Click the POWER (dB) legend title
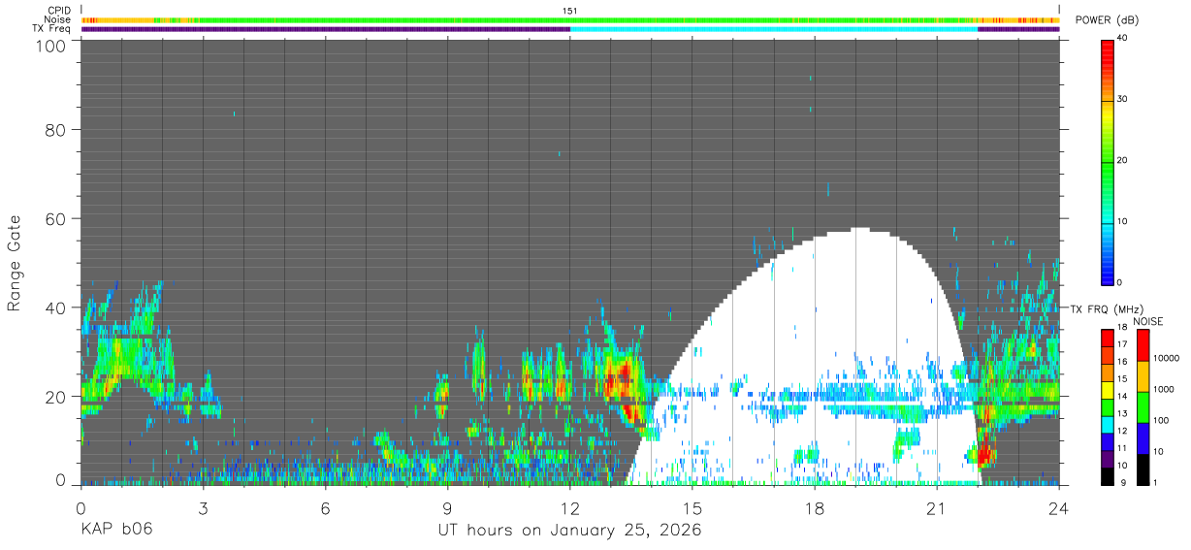1191x550 pixels. point(1107,20)
